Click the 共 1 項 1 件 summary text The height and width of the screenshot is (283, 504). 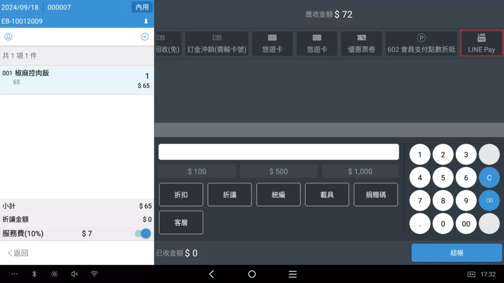(20, 56)
